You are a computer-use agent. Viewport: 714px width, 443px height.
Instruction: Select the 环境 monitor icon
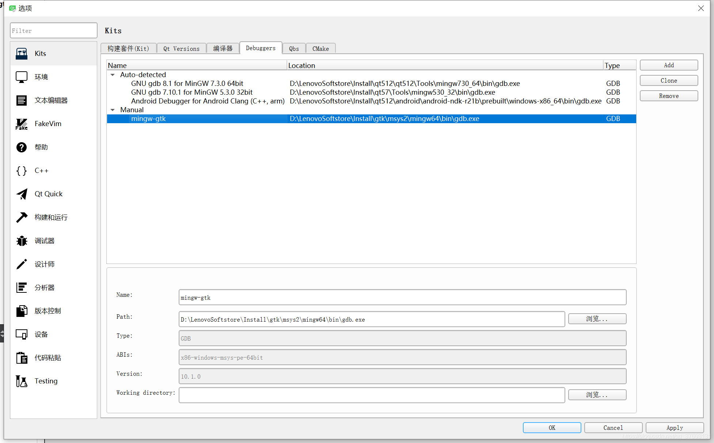pyautogui.click(x=22, y=77)
